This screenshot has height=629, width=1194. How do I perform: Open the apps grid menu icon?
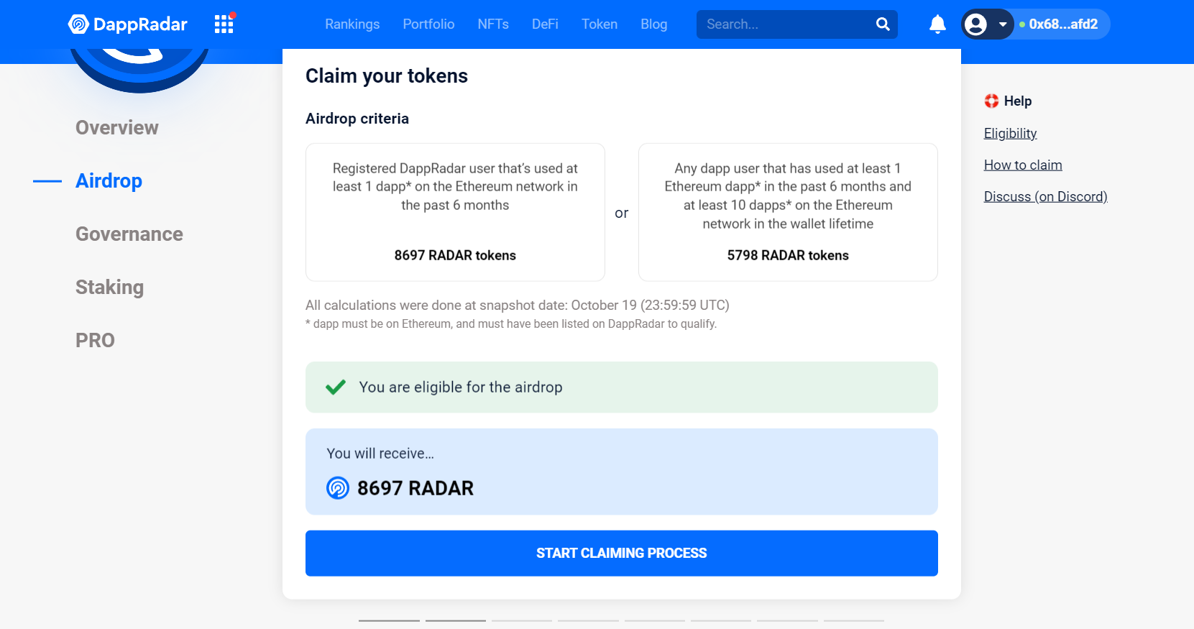click(224, 24)
